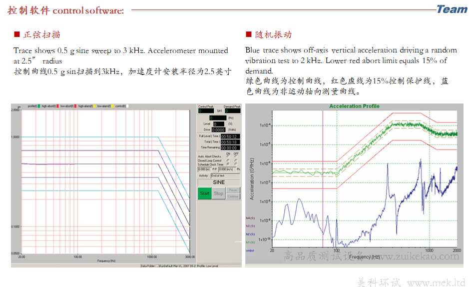Click the red low-abort legend swatch
469x287 pixels.
(x=75, y=106)
